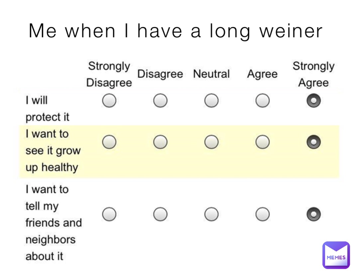This screenshot has width=359, height=276.
Task: Click Strongly Agree for the grow up healthy row
Action: [x=313, y=142]
